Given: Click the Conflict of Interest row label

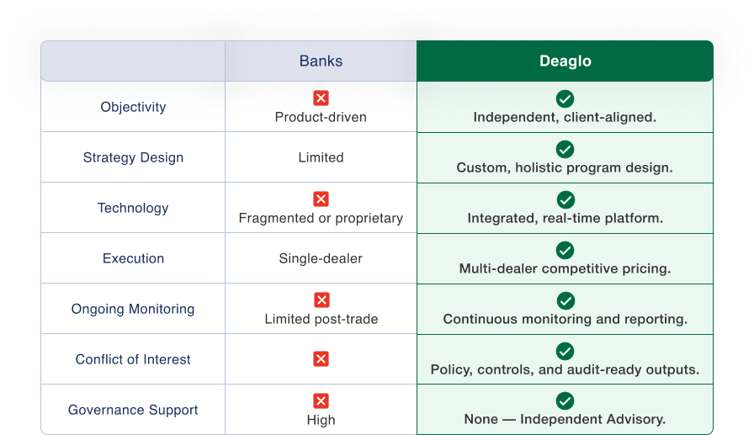Looking at the screenshot, I should [x=133, y=359].
